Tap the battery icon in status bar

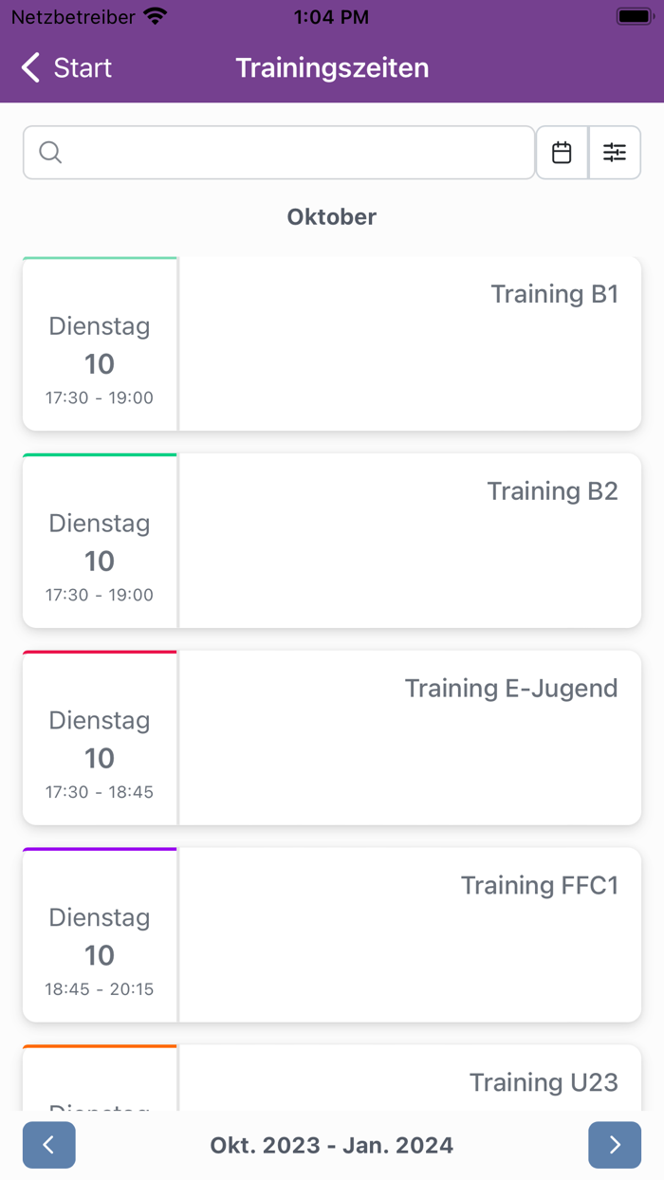[633, 15]
